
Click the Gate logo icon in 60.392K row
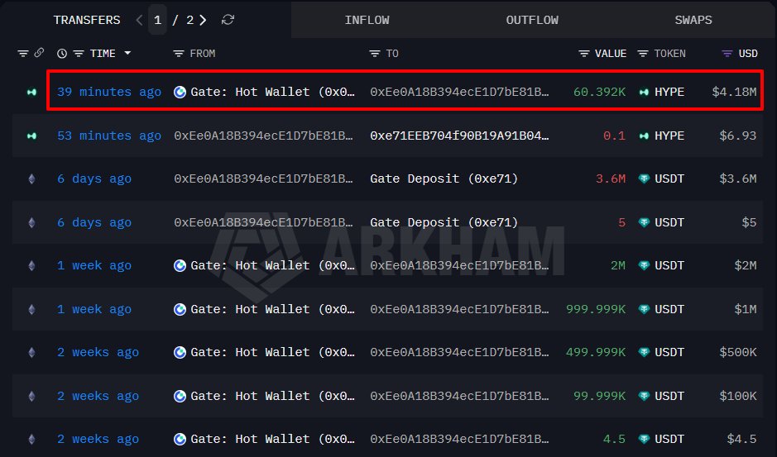coord(180,92)
